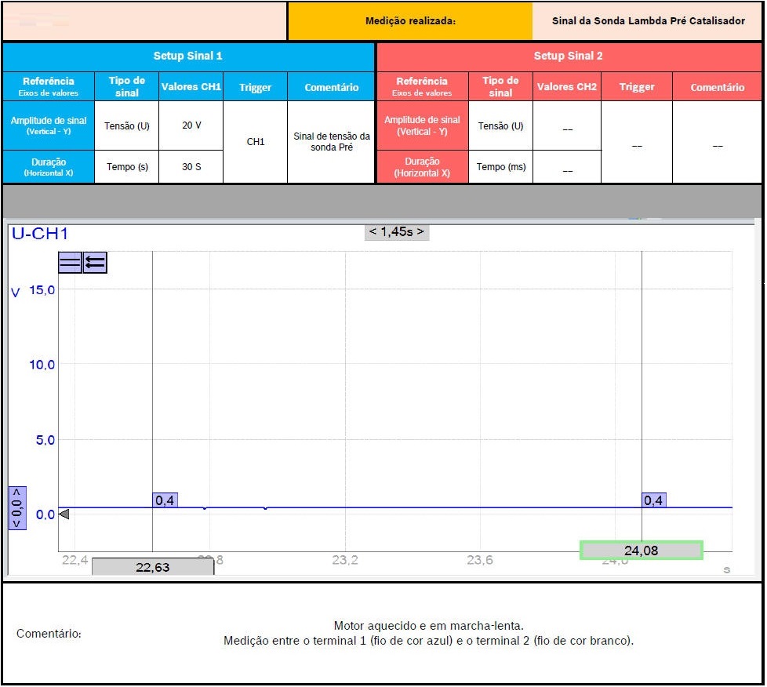Click the Medição realizada yellow cell
Viewport: 767px width, 687px height.
point(410,21)
